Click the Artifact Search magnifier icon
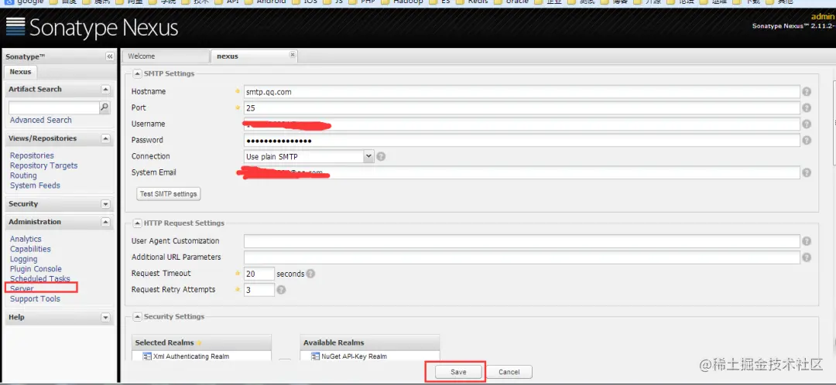Image resolution: width=836 pixels, height=385 pixels. (x=105, y=107)
